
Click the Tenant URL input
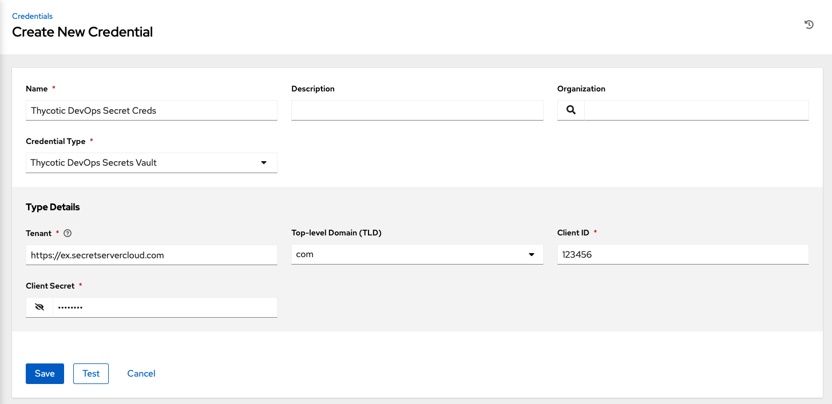[x=151, y=255]
